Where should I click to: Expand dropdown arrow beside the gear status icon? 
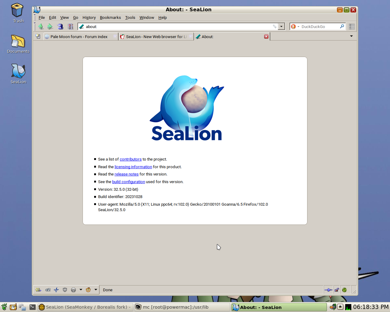[81, 290]
